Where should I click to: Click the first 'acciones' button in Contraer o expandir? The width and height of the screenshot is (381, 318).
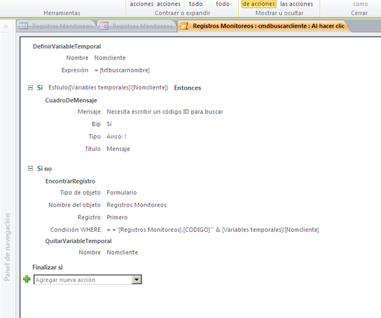pyautogui.click(x=142, y=4)
